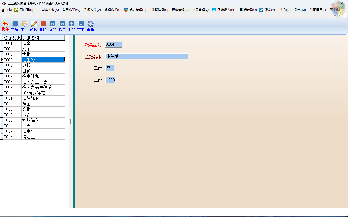Screen dimensions: 348x217
Task: Click the 金紙名稱 column header
Action: [x=43, y=38]
